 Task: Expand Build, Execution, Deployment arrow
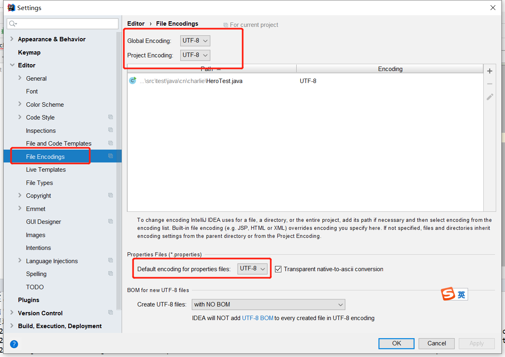pyautogui.click(x=12, y=326)
